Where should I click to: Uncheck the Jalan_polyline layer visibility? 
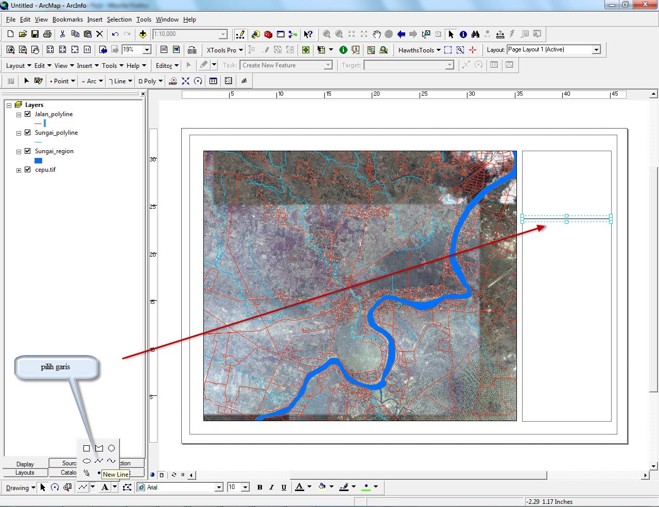coord(27,114)
